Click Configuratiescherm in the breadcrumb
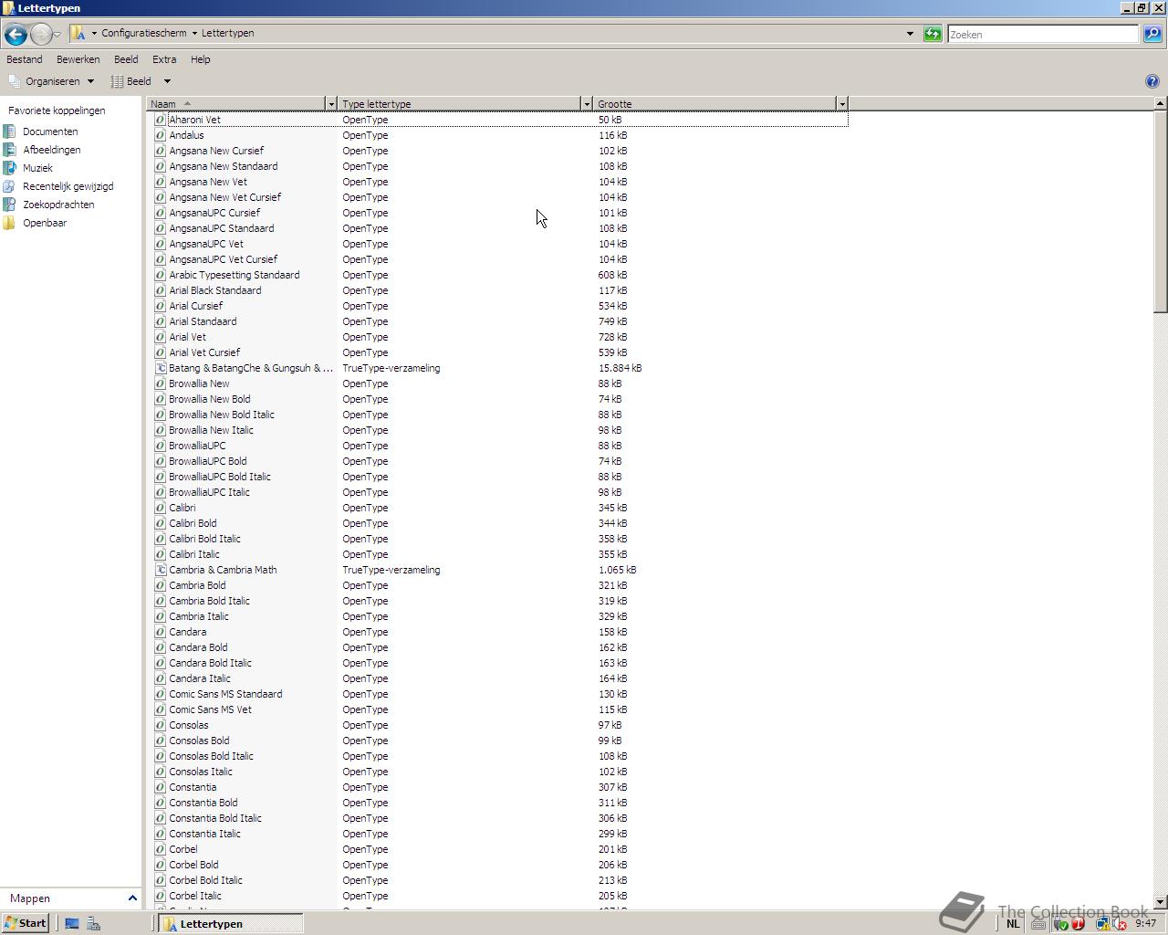Image resolution: width=1168 pixels, height=935 pixels. coord(143,33)
